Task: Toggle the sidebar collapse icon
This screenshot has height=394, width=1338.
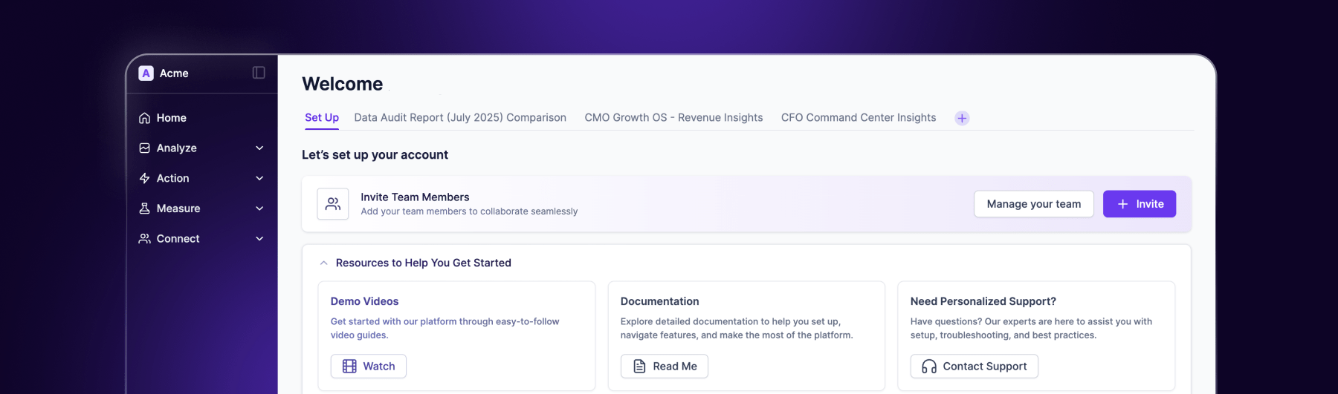Action: (x=259, y=73)
